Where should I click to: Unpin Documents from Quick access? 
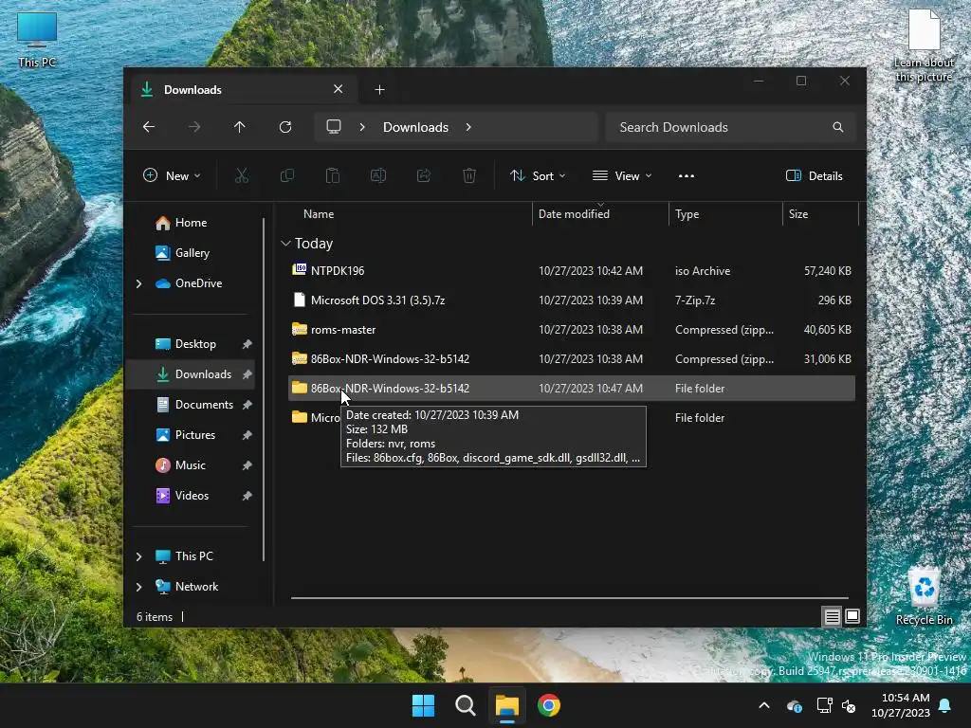[247, 405]
